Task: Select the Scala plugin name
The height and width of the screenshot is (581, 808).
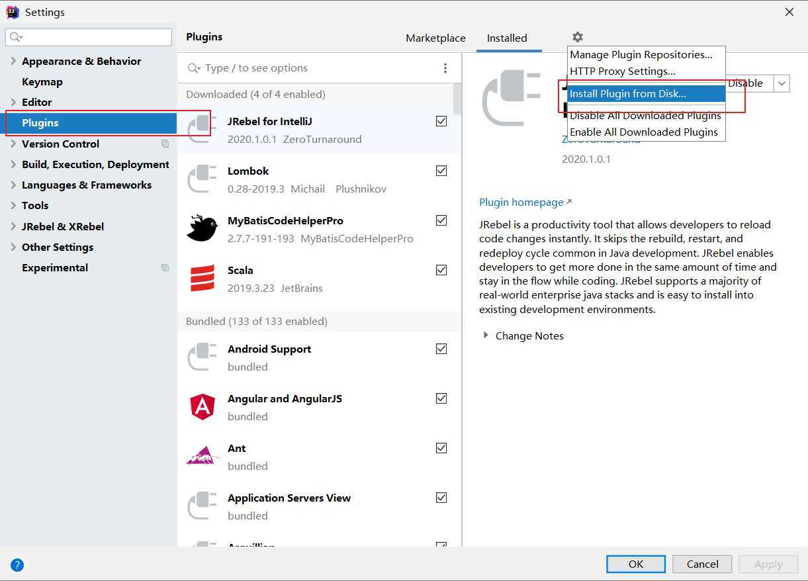Action: [240, 270]
